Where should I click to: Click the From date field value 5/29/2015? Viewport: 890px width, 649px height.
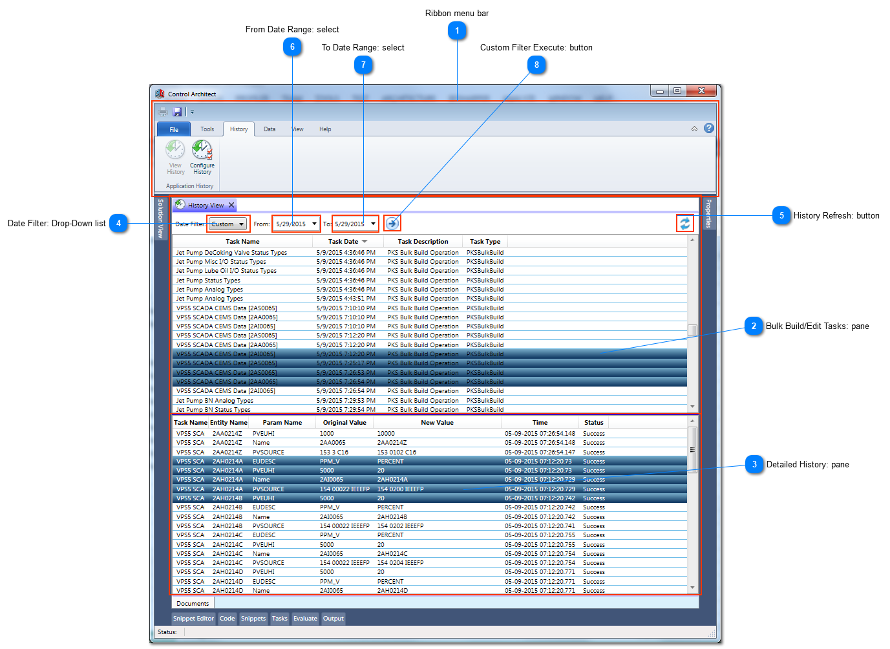click(x=291, y=224)
